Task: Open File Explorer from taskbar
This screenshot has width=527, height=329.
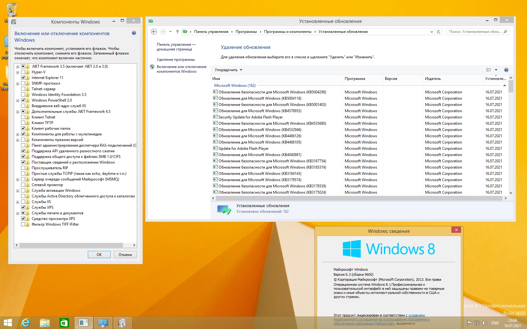Action: 45,322
